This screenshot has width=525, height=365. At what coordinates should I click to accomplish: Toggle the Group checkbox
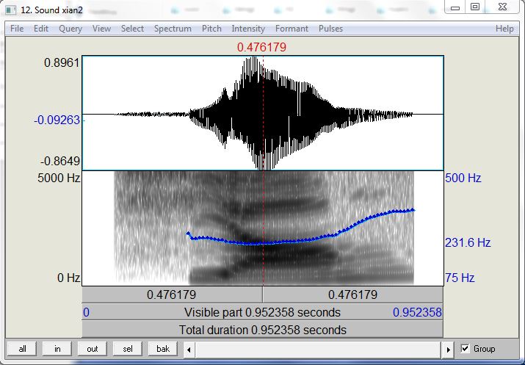(465, 349)
